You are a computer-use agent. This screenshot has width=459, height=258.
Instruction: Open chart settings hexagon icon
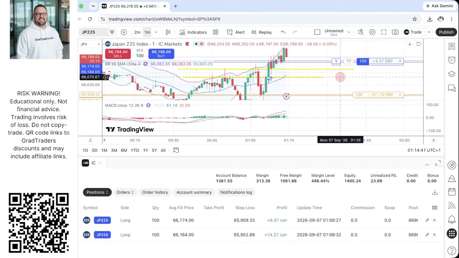click(372, 32)
